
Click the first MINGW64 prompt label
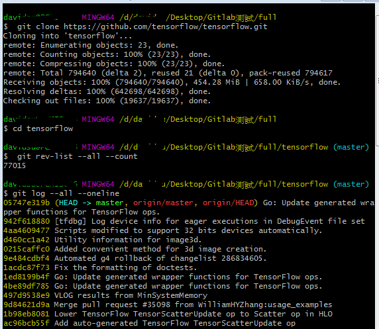pos(98,17)
